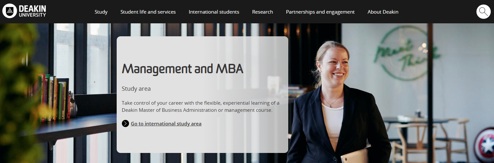The width and height of the screenshot is (494, 163).
Task: Open the Study menu
Action: click(101, 12)
